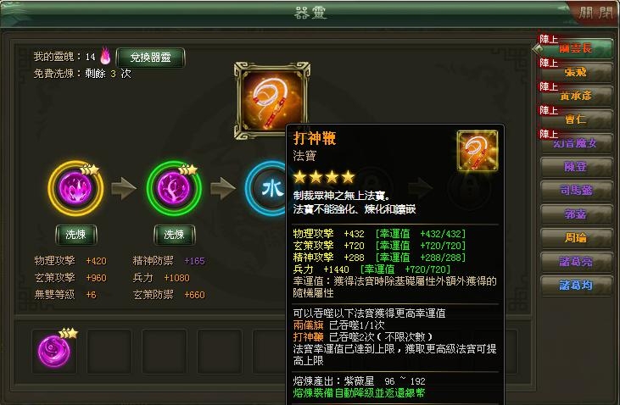This screenshot has width=620, height=405.
Task: Select the 周瑜 hero tab
Action: (x=576, y=238)
